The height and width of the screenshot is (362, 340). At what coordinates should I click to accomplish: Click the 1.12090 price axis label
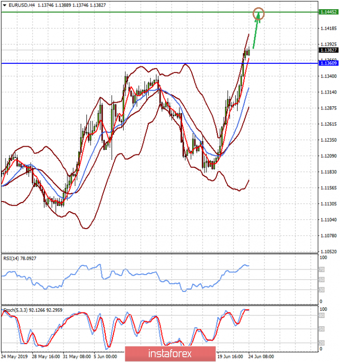tap(328, 156)
